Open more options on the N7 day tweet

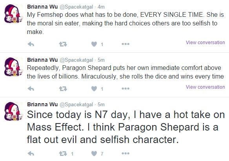tap(125, 154)
